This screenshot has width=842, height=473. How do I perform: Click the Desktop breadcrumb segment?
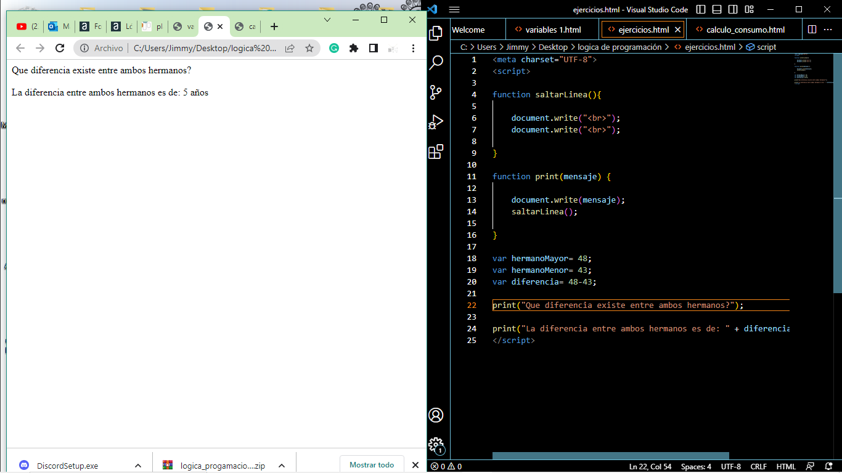tap(553, 47)
